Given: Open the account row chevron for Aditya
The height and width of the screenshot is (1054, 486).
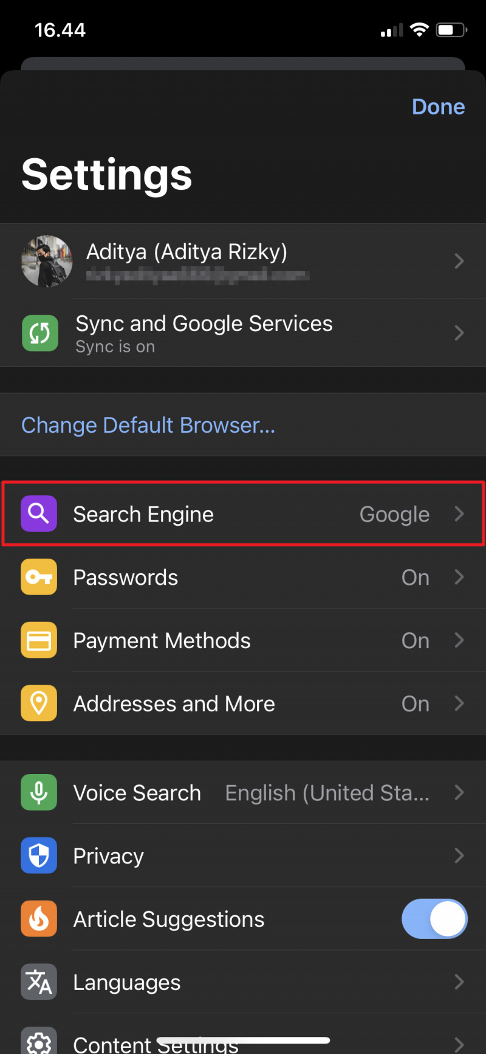Looking at the screenshot, I should coord(459,261).
